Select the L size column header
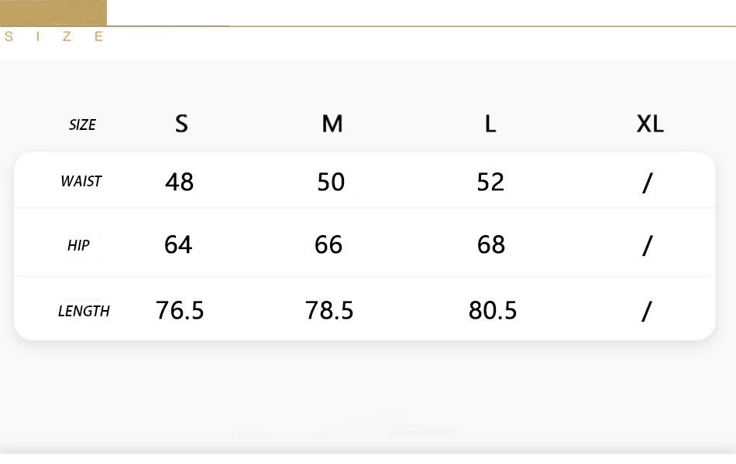 (490, 125)
